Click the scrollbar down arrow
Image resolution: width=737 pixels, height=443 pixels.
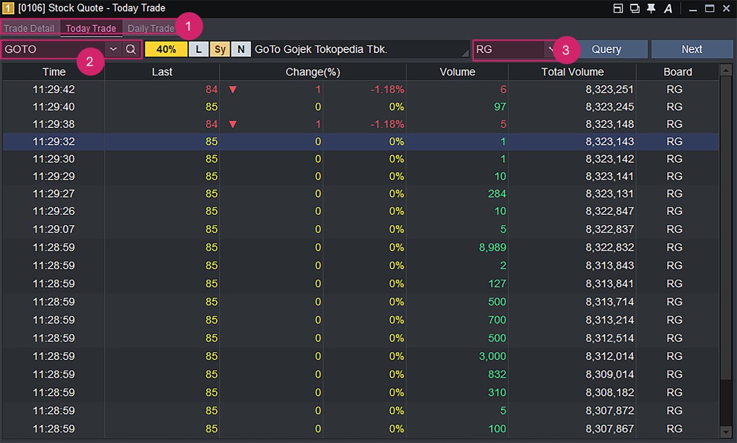726,432
